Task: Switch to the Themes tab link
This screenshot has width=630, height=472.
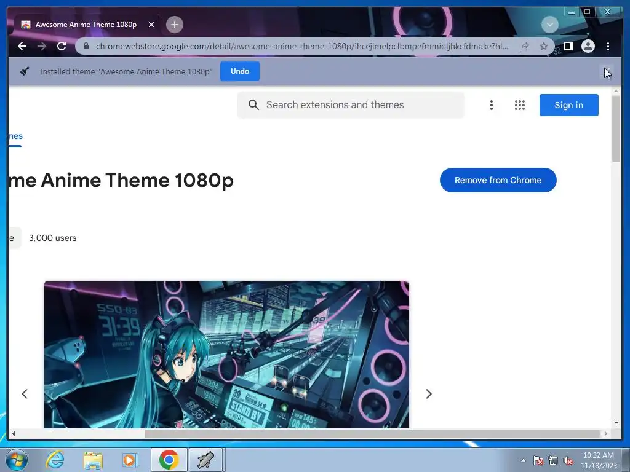Action: [x=15, y=136]
